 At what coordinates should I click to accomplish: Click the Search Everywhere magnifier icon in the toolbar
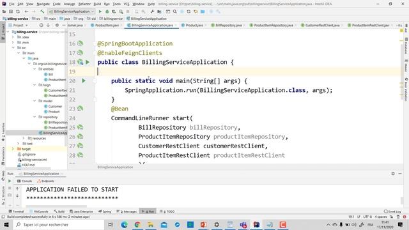click(x=174, y=11)
